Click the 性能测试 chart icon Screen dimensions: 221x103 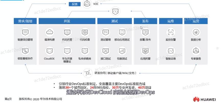coord(122,51)
